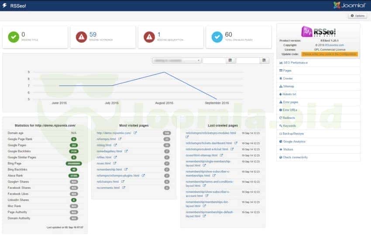The image size is (371, 236).
Task: Open external link icon beside rsblog.html
Action: coord(116,145)
